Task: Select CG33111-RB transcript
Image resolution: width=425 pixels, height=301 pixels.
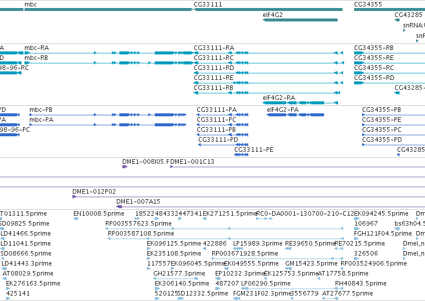Action: pos(213,88)
